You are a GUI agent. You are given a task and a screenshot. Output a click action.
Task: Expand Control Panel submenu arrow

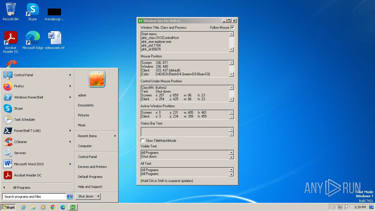[70, 75]
